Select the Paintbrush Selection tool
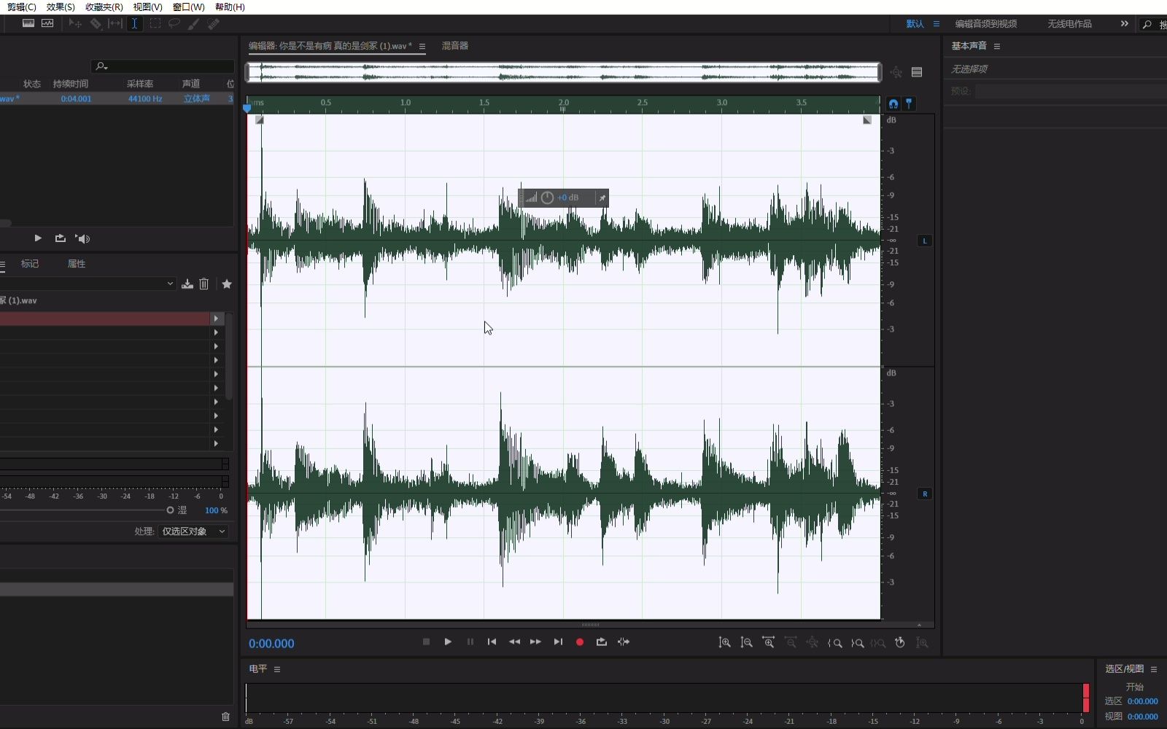The height and width of the screenshot is (729, 1167). coord(193,23)
